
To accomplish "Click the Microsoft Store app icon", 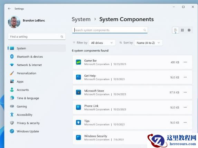I will coord(78,92).
